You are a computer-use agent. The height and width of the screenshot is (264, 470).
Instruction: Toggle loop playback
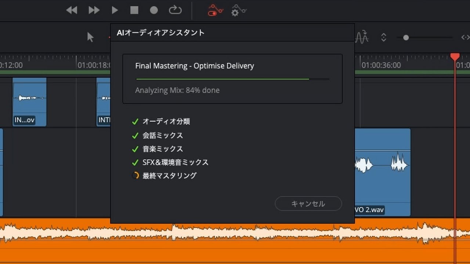(x=175, y=10)
